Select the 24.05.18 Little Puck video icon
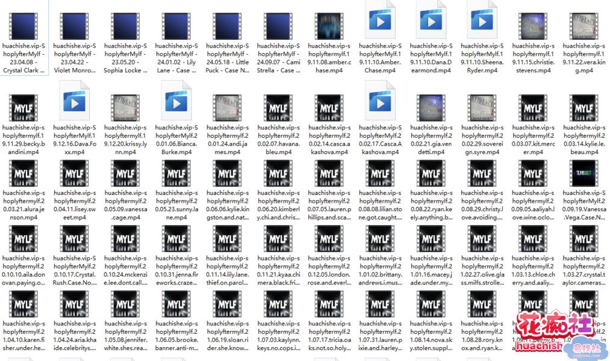Screen dimensions: 610x361 click(x=227, y=26)
